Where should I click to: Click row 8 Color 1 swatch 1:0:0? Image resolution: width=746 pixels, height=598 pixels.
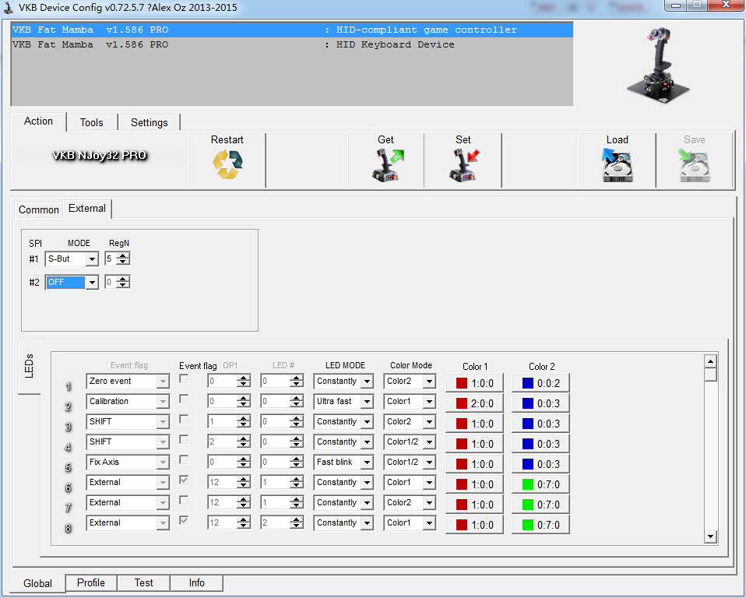pyautogui.click(x=474, y=525)
